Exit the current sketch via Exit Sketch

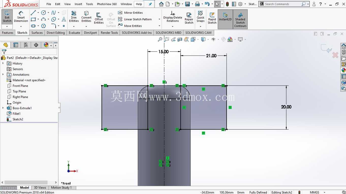pos(7,17)
